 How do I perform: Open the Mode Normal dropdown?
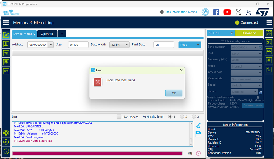click(246, 67)
